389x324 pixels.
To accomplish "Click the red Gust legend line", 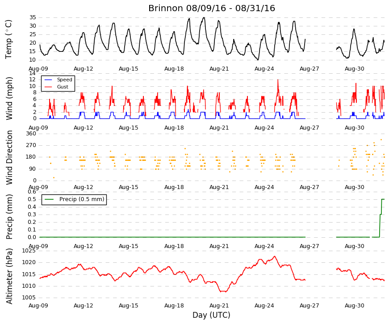I will click(x=48, y=87).
